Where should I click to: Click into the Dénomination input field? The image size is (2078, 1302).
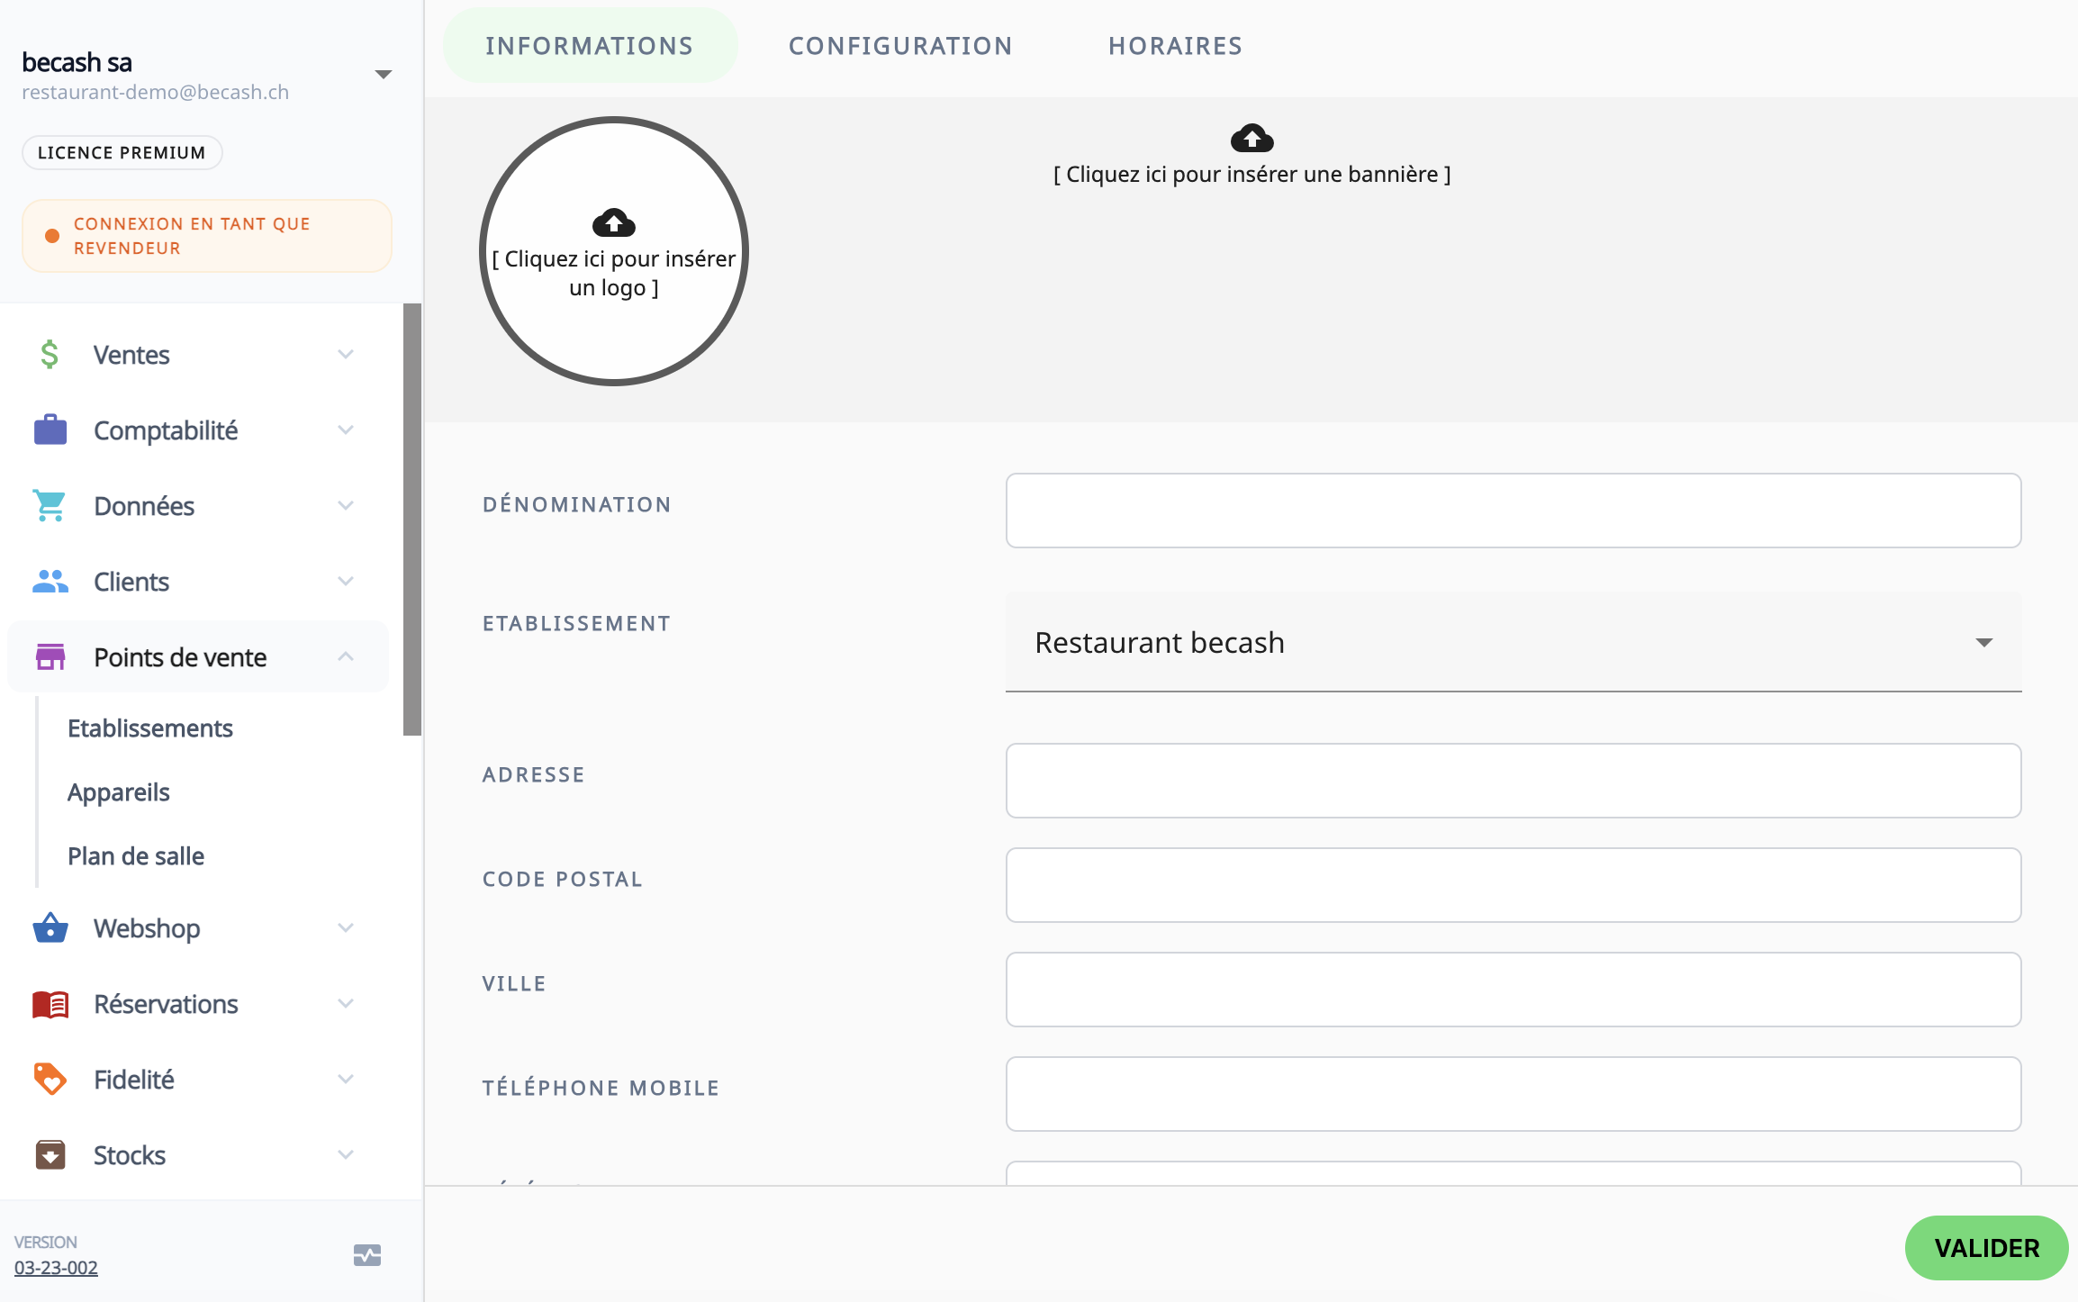coord(1513,511)
